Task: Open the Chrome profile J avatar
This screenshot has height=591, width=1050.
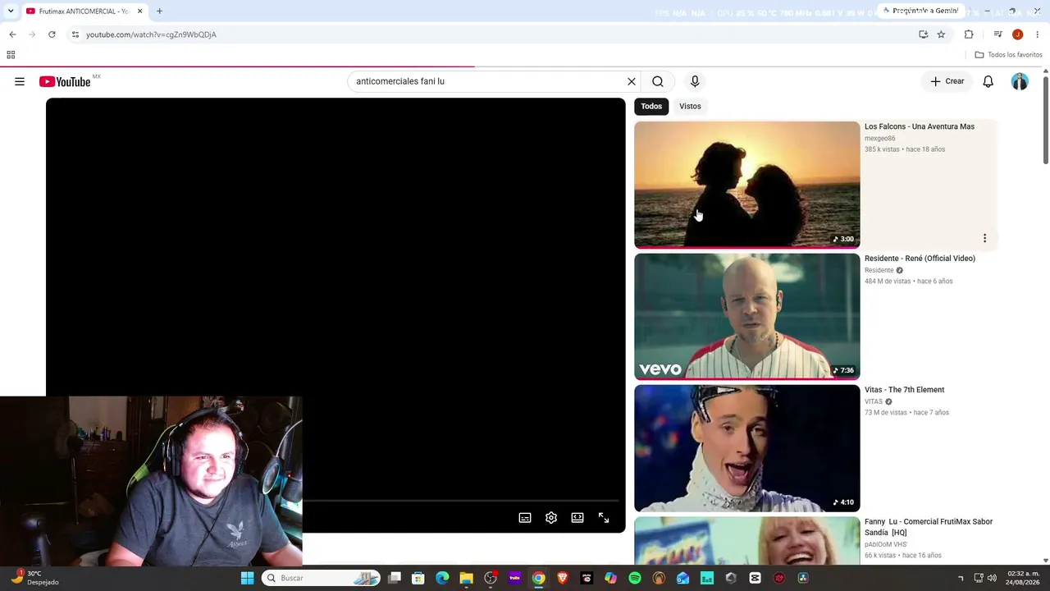Action: (1018, 34)
